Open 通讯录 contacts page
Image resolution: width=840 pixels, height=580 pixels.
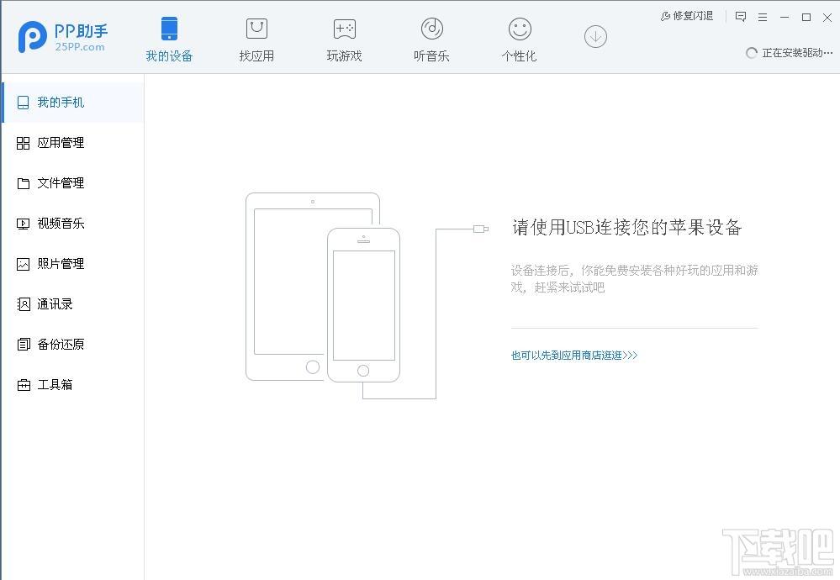pos(55,304)
